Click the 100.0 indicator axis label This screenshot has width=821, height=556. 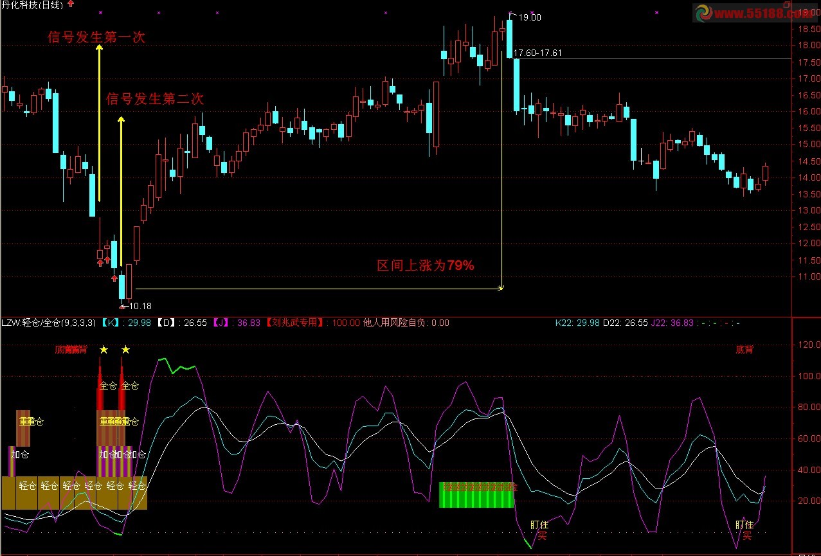(x=808, y=376)
